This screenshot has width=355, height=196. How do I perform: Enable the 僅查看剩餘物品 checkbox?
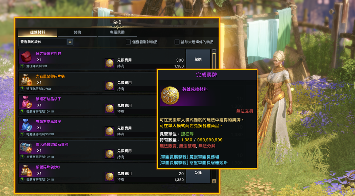tap(128, 42)
